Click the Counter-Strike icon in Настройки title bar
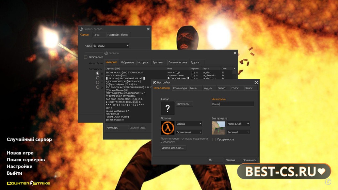The height and width of the screenshot is (190, 338). (x=154, y=83)
